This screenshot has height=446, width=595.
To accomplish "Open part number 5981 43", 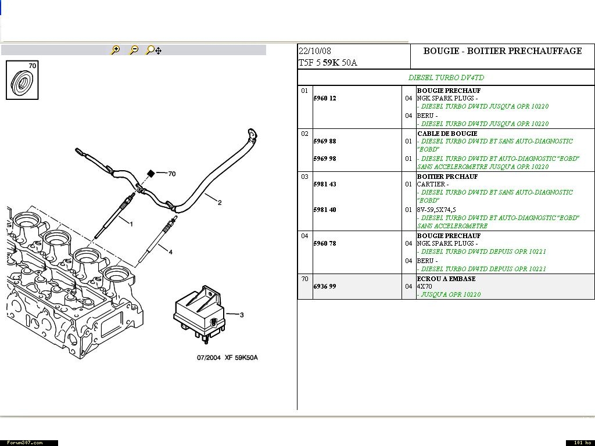I will [x=325, y=185].
